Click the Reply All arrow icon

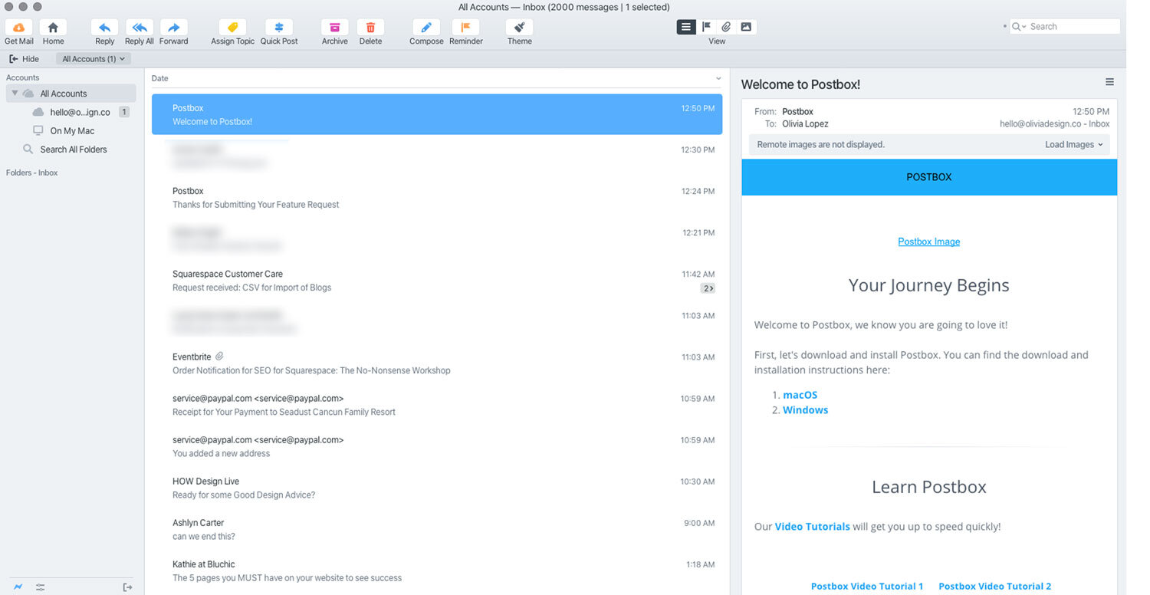pyautogui.click(x=140, y=28)
